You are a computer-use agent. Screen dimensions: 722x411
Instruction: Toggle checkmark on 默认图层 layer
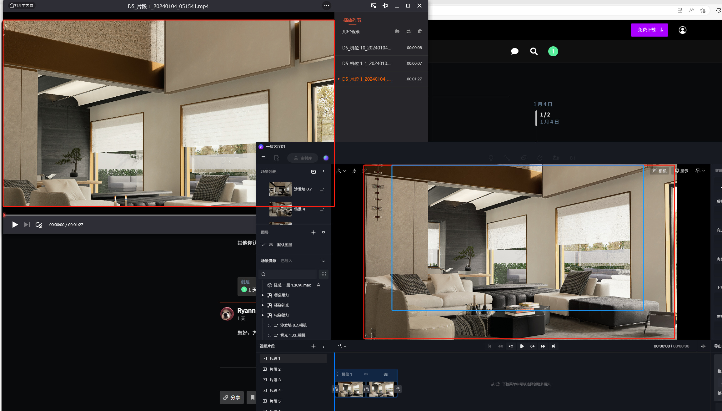point(263,245)
